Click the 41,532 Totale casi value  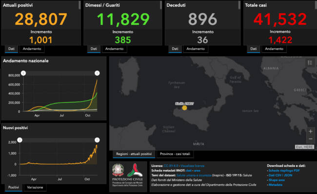(x=280, y=19)
